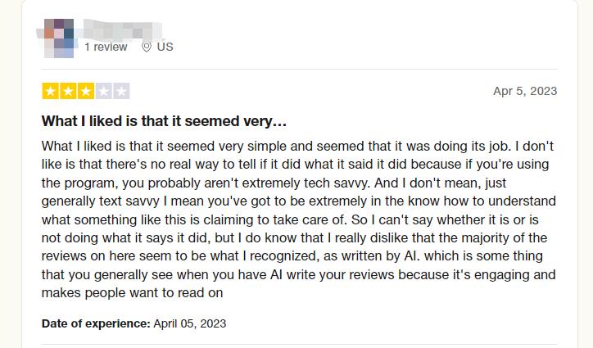Click the 'April 05, 2023' experience date
This screenshot has width=593, height=348.
click(190, 323)
